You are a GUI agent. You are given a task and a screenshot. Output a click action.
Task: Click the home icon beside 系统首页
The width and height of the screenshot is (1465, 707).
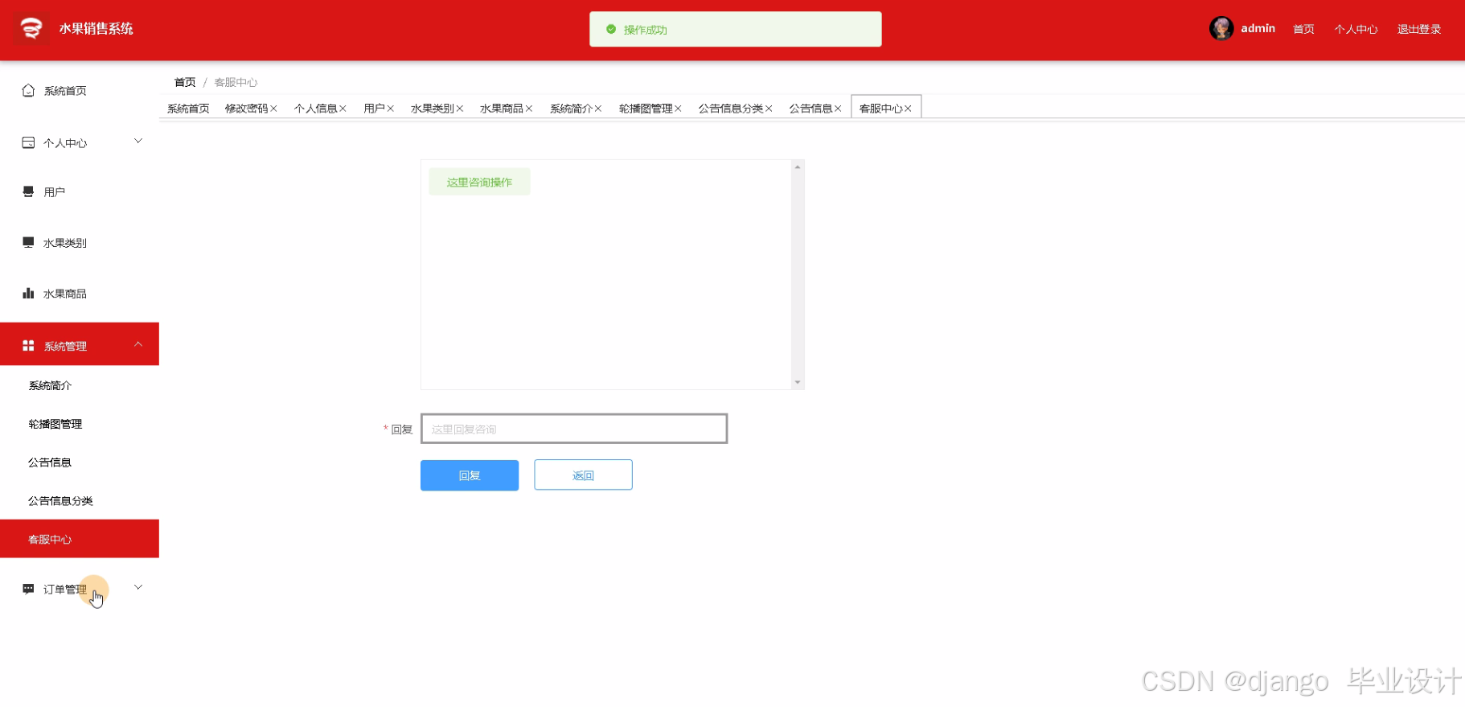[x=28, y=90]
